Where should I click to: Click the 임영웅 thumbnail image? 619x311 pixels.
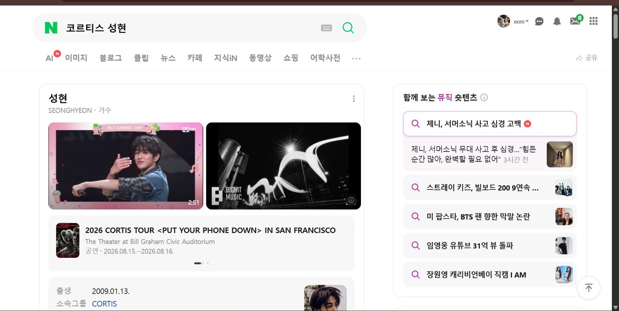564,246
